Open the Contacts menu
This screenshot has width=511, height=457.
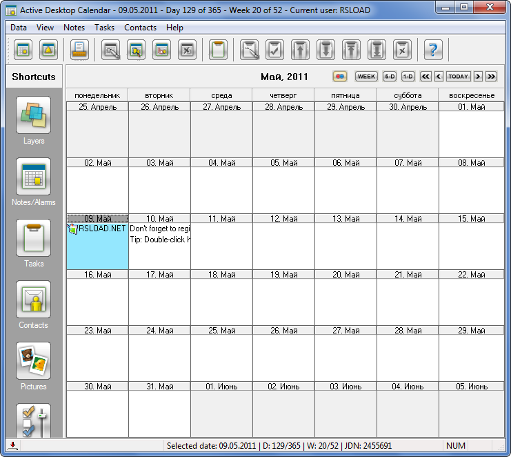pos(140,28)
